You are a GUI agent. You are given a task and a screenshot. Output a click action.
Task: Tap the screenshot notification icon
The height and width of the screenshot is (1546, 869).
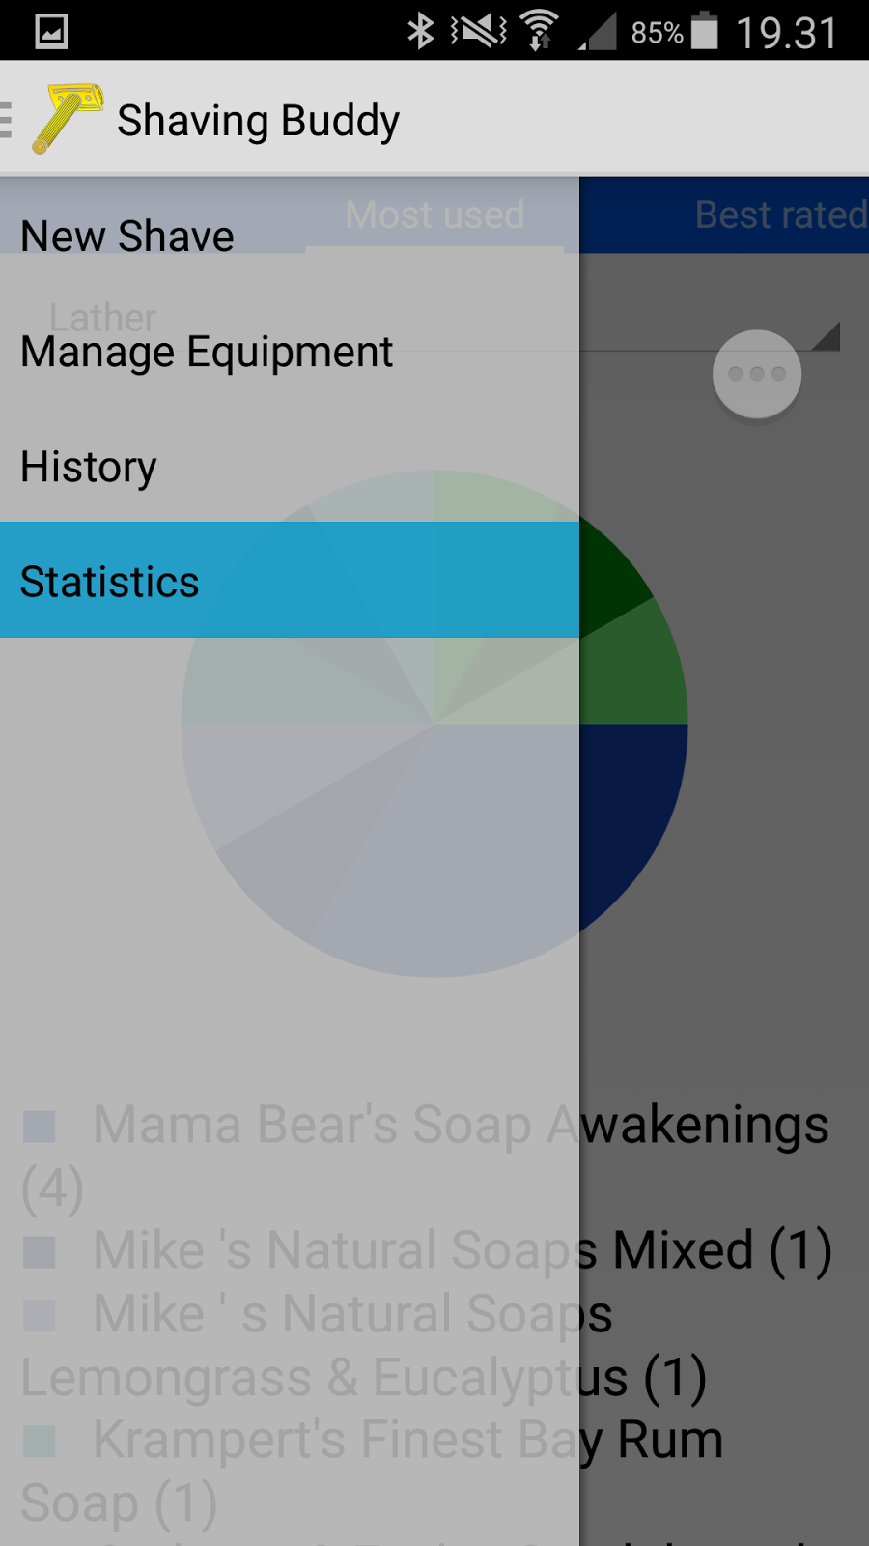[51, 31]
